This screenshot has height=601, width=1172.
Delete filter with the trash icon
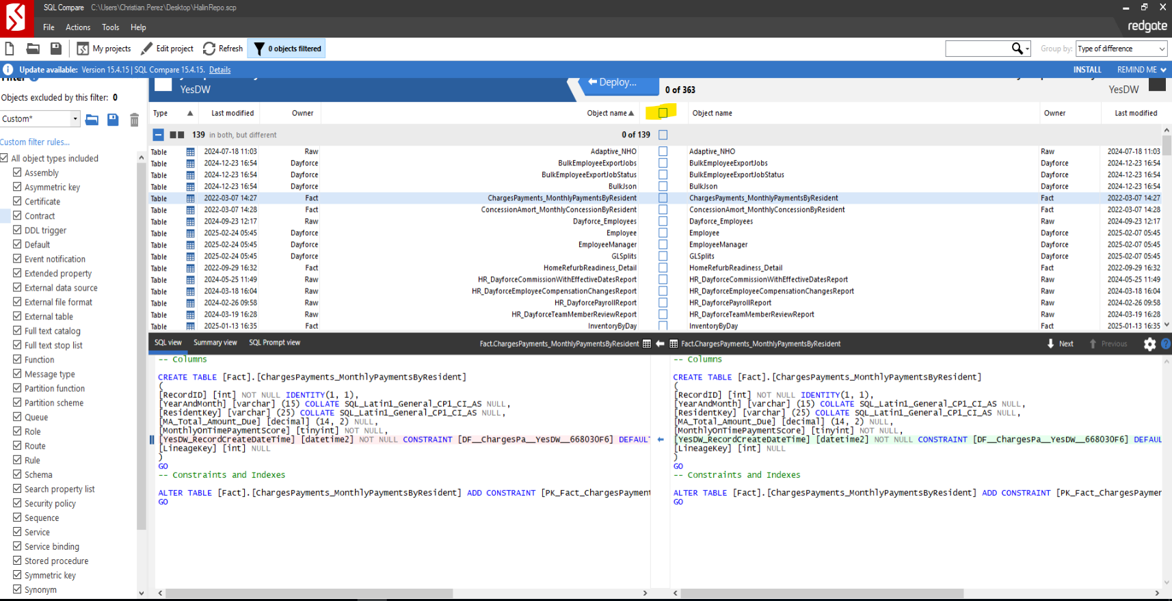tap(134, 120)
